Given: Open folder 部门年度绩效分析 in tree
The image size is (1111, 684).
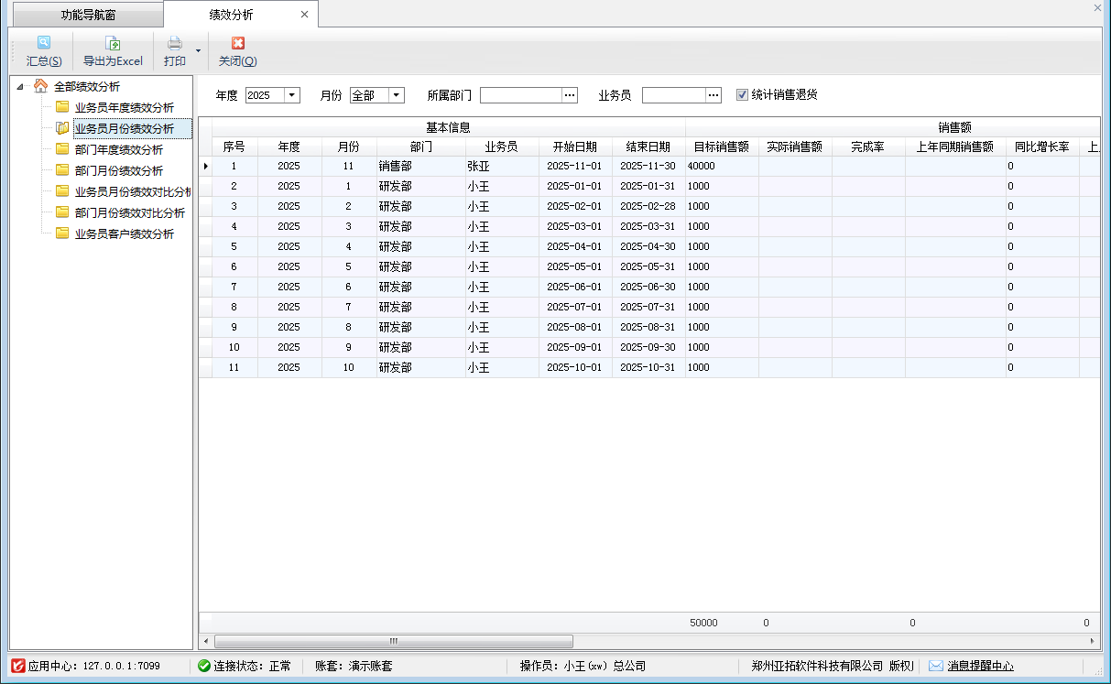Looking at the screenshot, I should (x=62, y=149).
